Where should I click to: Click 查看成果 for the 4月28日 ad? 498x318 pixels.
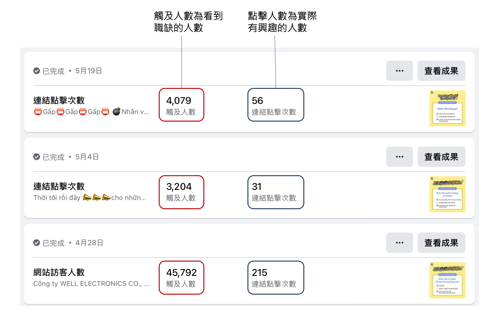pyautogui.click(x=441, y=243)
